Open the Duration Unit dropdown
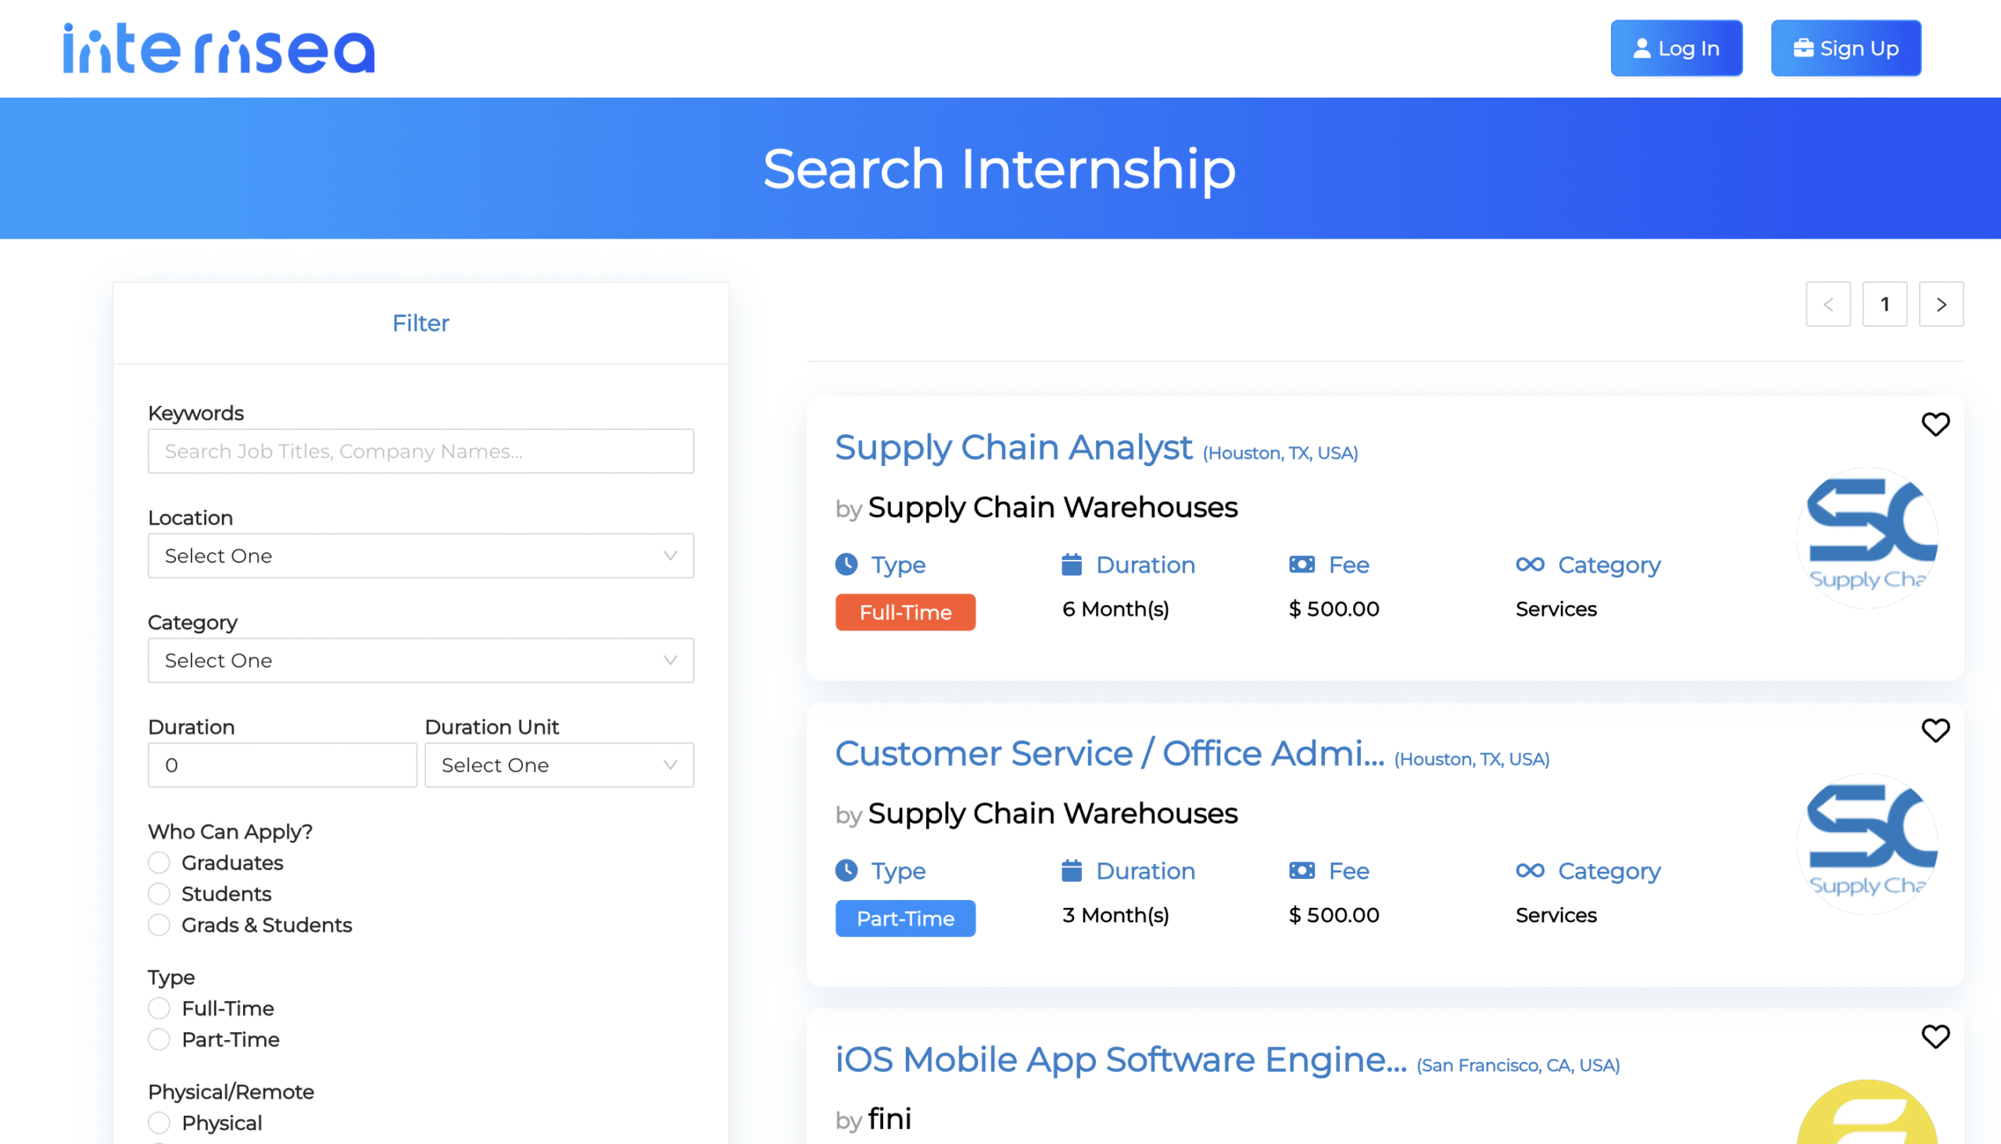 tap(558, 766)
